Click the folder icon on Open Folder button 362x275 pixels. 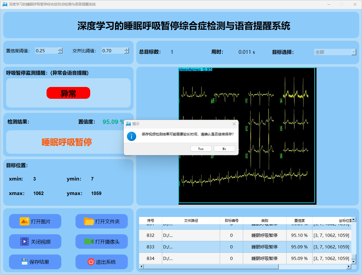tap(89, 221)
